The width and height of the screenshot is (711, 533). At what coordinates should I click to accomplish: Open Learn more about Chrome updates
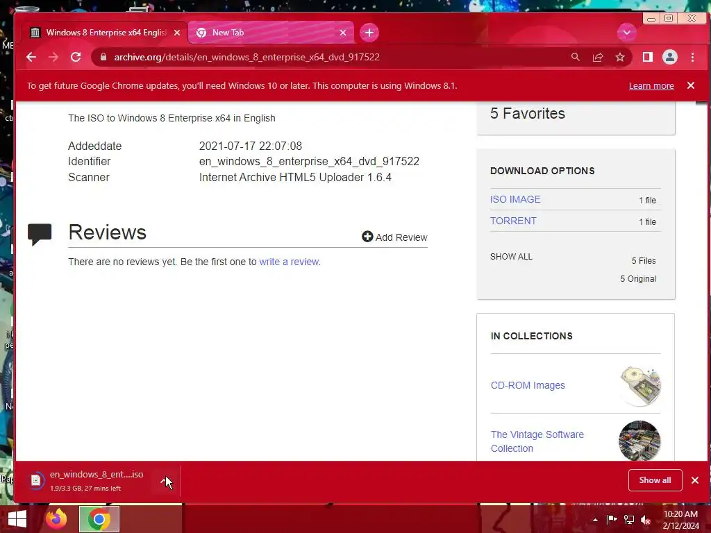coord(651,85)
